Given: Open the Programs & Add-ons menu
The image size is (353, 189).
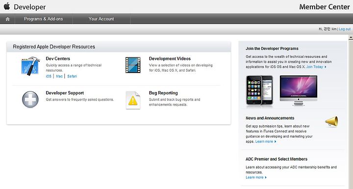Looking at the screenshot, I should (44, 19).
